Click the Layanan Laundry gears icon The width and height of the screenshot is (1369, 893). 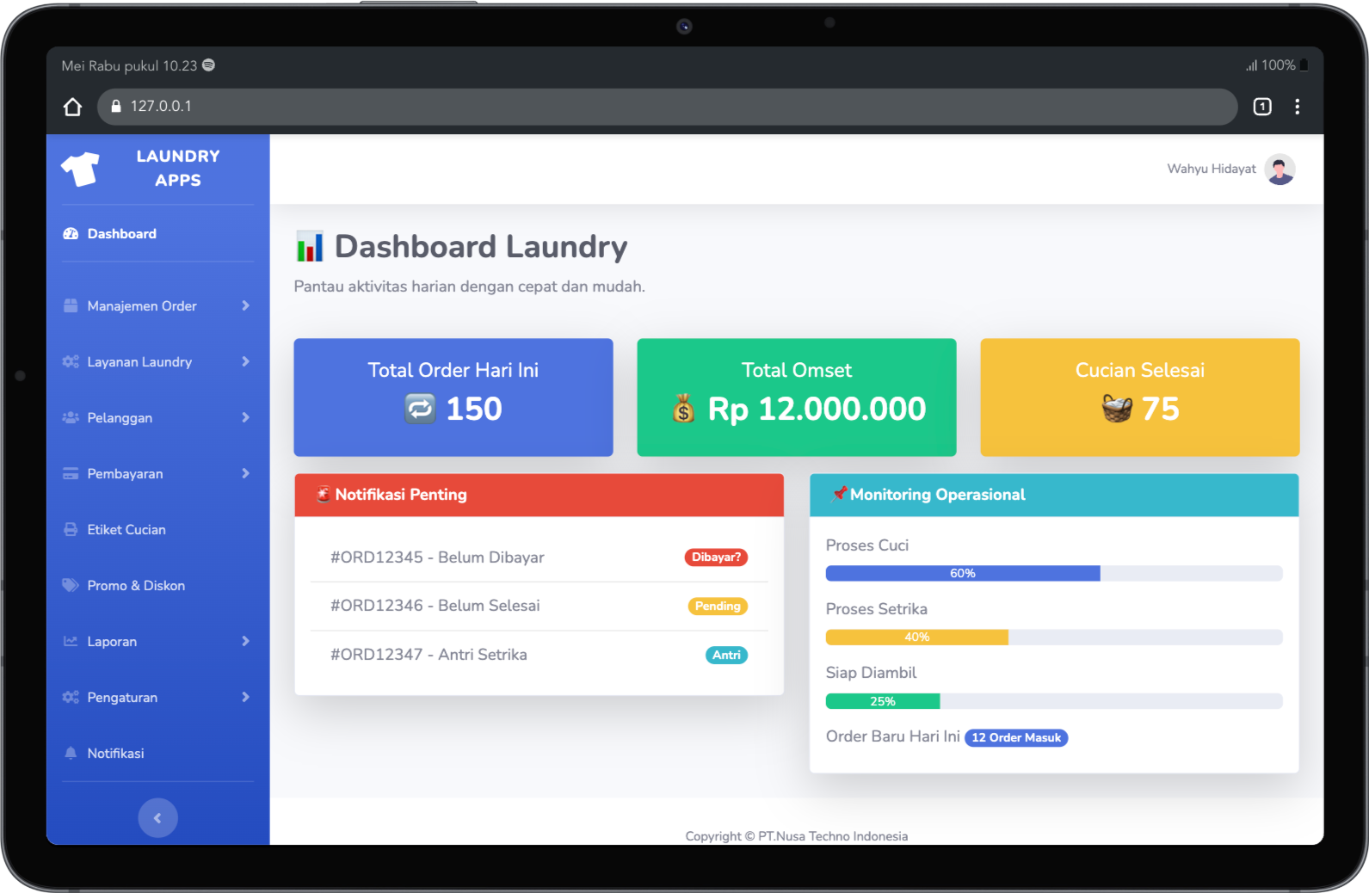coord(71,362)
